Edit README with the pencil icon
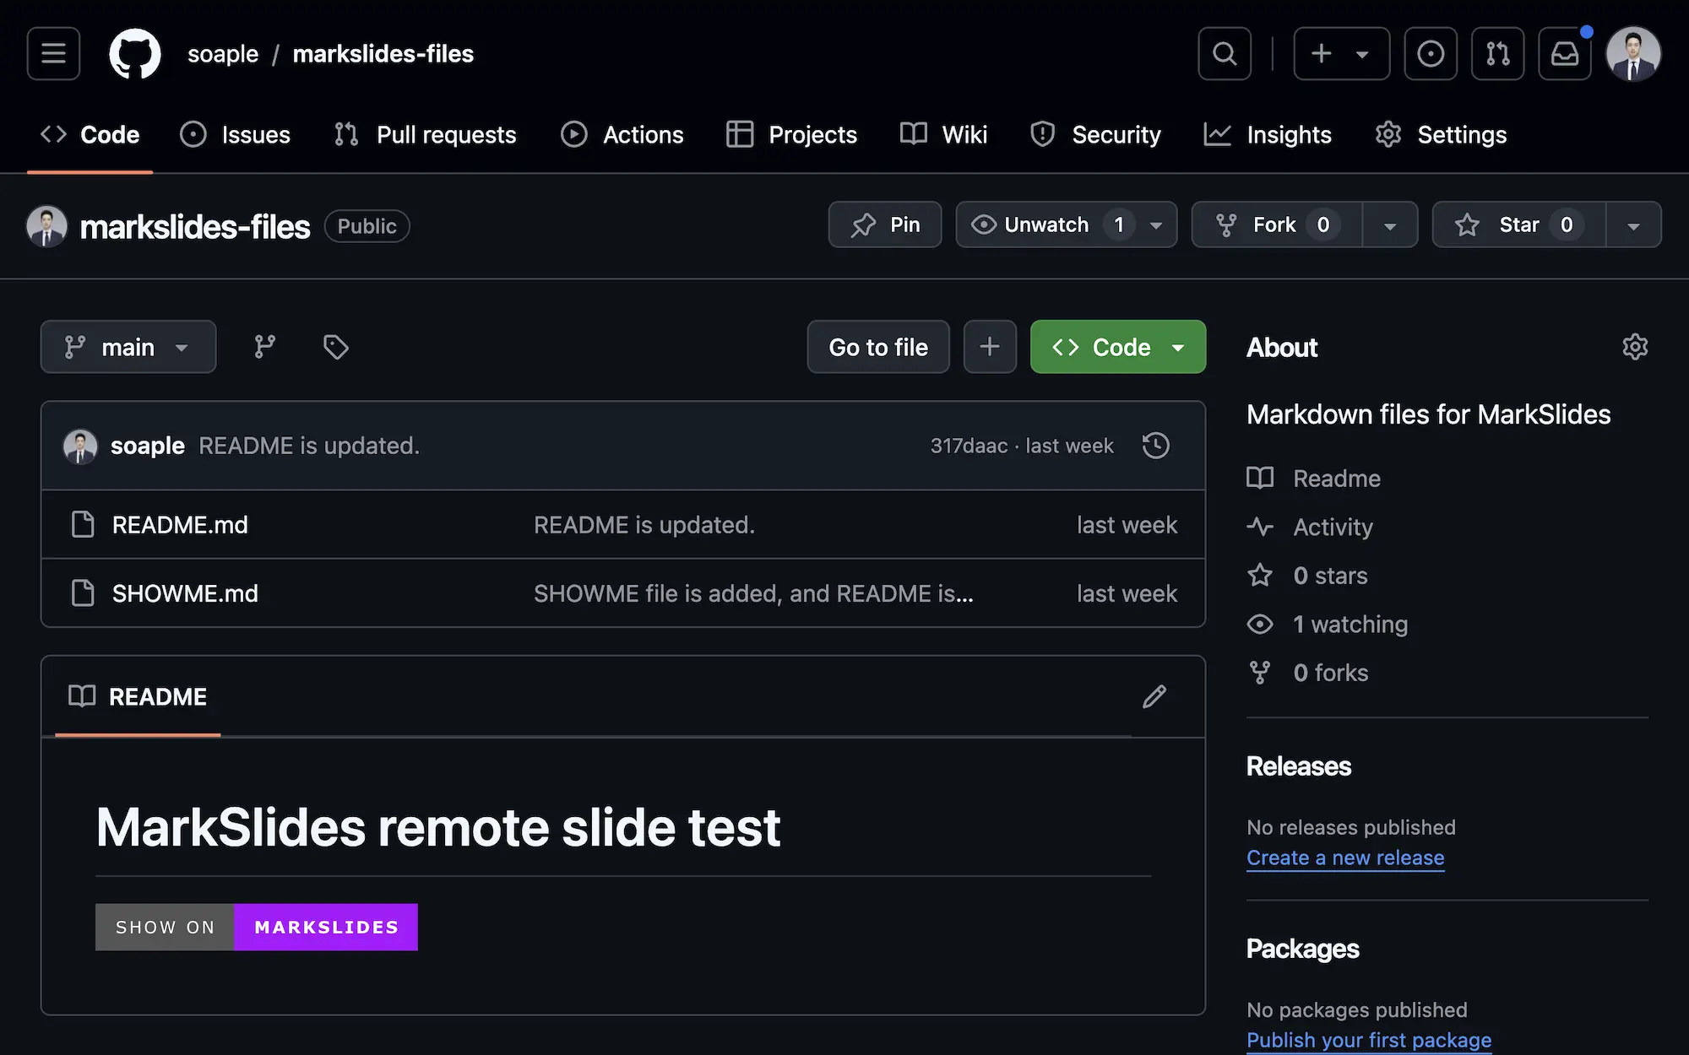1689x1055 pixels. 1154,697
